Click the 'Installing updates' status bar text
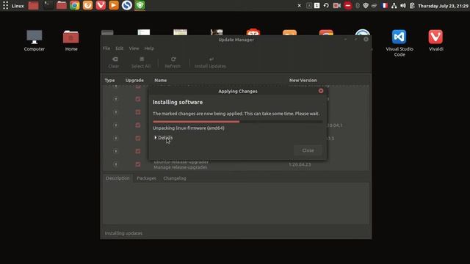Screen dimensions: 470x264 pyautogui.click(x=123, y=233)
